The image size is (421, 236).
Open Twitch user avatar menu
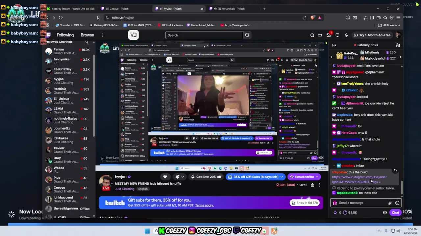[398, 35]
